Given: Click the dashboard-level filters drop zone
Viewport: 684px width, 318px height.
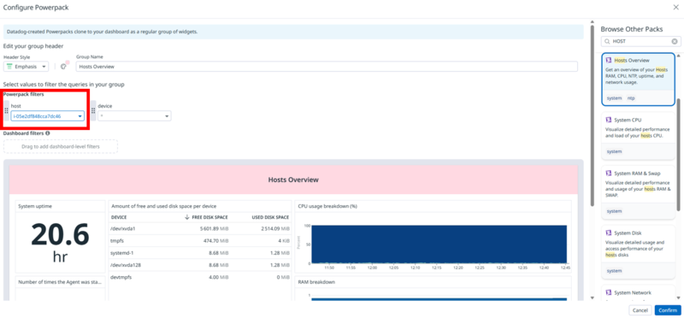Looking at the screenshot, I should [61, 146].
